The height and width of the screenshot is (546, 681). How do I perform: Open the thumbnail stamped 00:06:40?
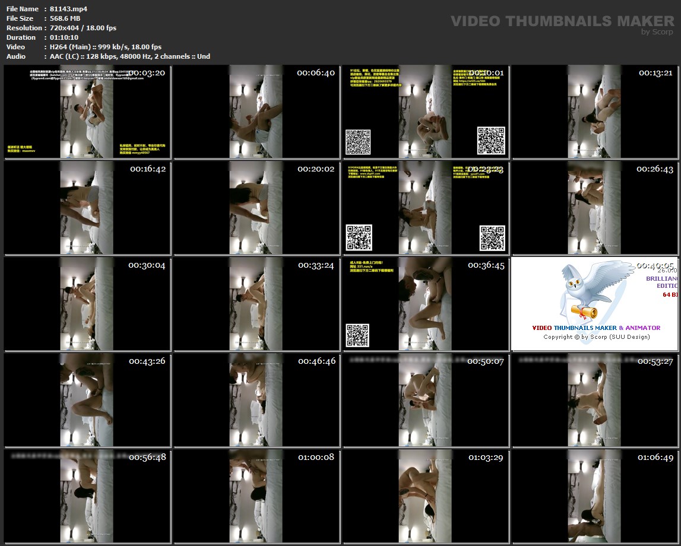pos(256,112)
